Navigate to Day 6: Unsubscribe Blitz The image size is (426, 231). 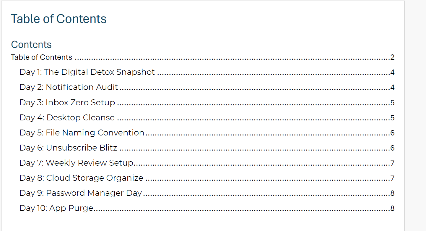coord(68,148)
